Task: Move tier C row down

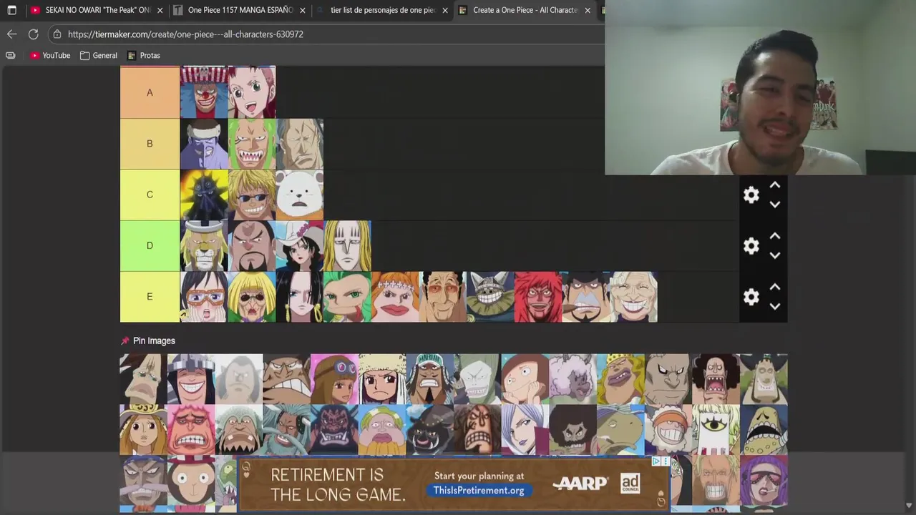Action: point(774,204)
